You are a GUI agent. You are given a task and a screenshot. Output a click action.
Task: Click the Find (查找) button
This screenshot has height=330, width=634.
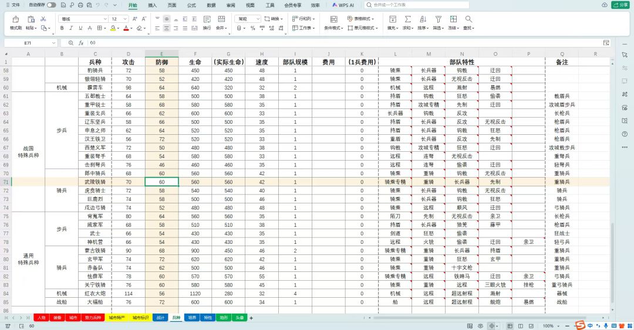[468, 23]
